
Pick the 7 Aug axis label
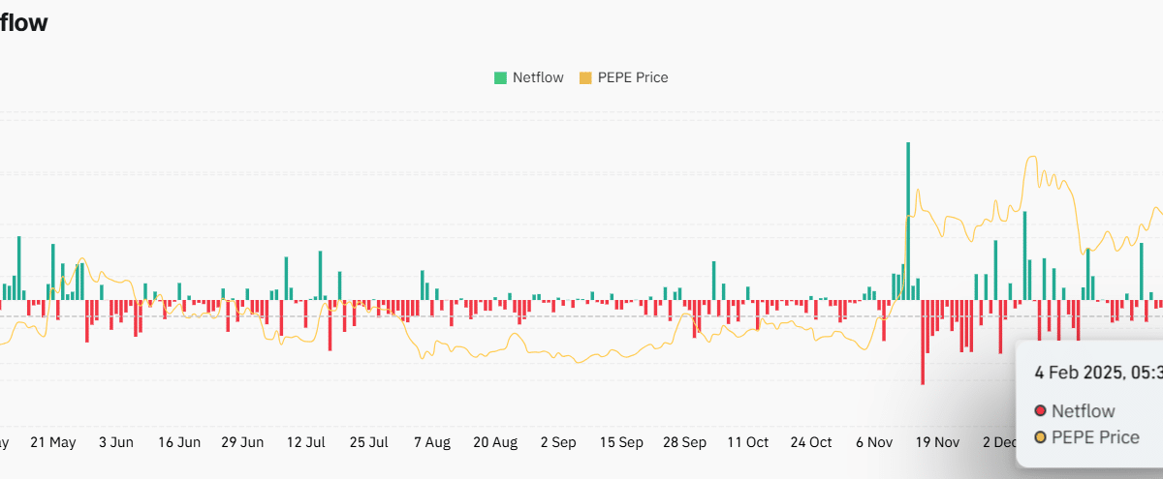431,442
